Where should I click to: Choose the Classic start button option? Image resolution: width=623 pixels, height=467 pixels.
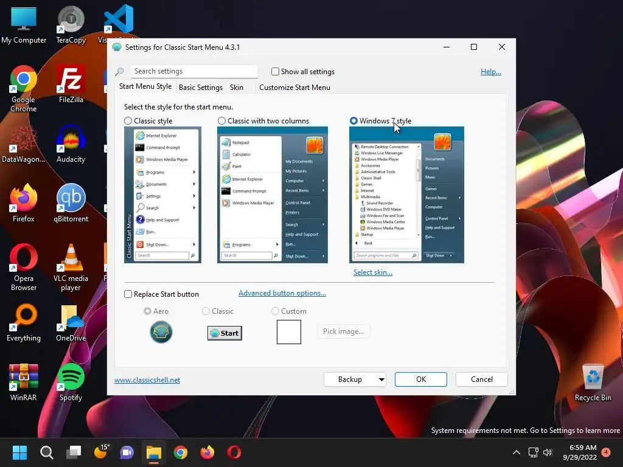[206, 311]
